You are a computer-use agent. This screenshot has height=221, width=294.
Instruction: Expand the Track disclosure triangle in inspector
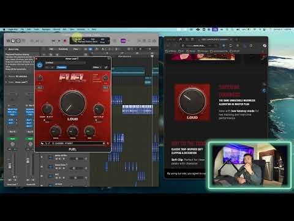click(x=6, y=82)
